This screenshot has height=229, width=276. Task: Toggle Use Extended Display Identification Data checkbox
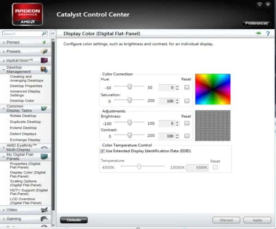(x=102, y=151)
